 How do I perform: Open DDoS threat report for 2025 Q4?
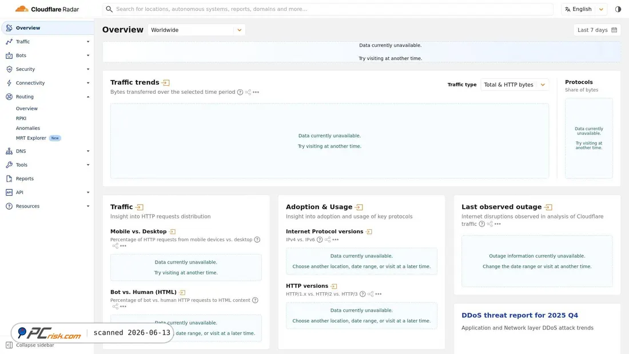[x=519, y=316]
